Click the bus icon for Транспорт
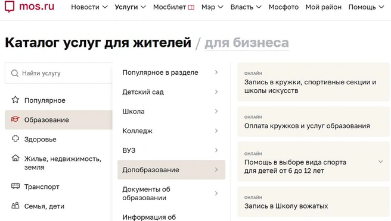Screen dimensions: 391x221 click(15, 186)
